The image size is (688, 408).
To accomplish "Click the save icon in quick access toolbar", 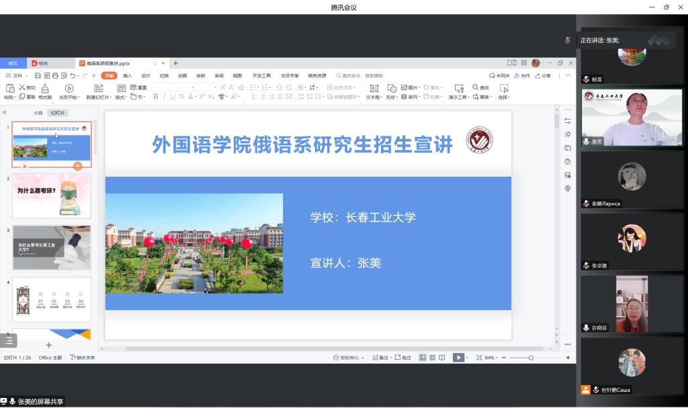I will tap(38, 76).
